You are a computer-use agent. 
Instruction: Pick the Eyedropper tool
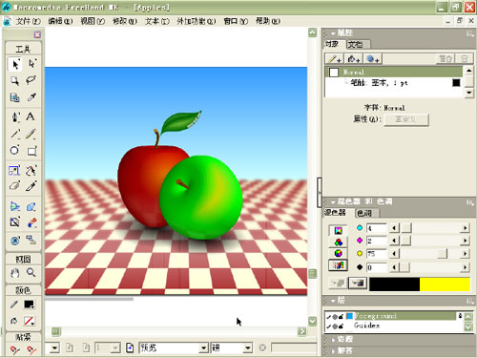31,97
